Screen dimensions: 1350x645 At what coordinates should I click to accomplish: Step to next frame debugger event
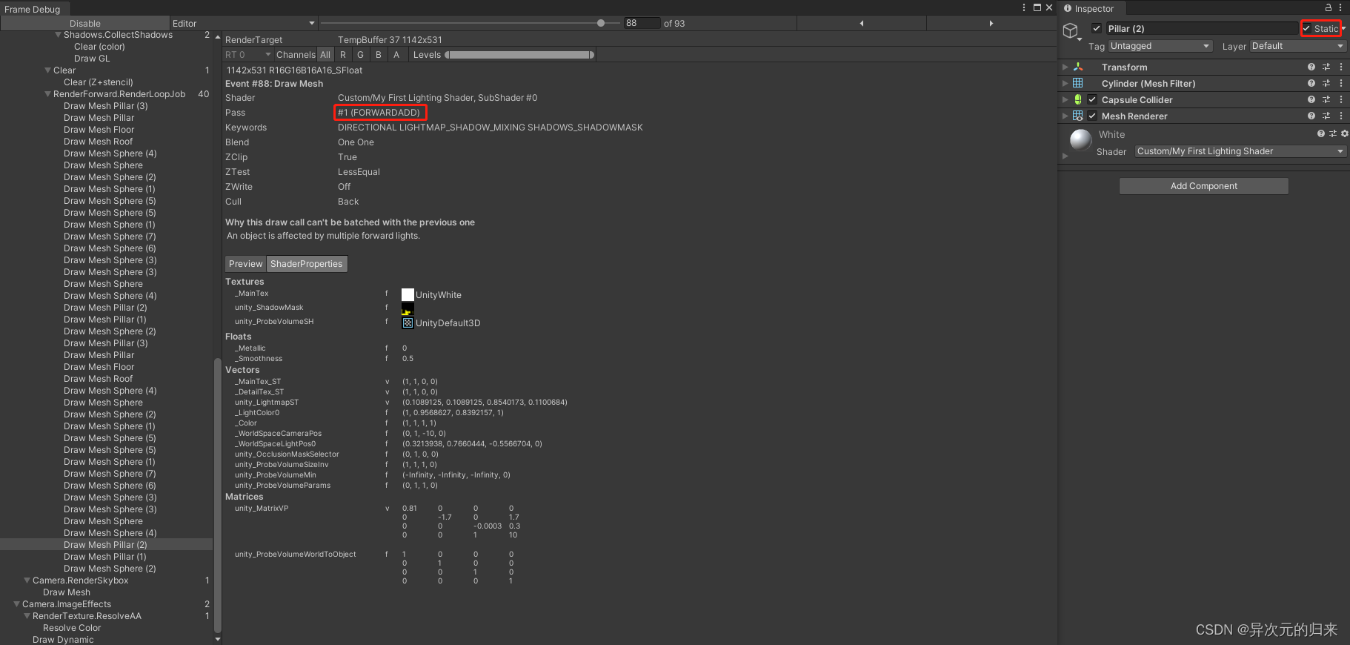(991, 24)
